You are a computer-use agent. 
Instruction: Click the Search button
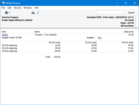131,13
